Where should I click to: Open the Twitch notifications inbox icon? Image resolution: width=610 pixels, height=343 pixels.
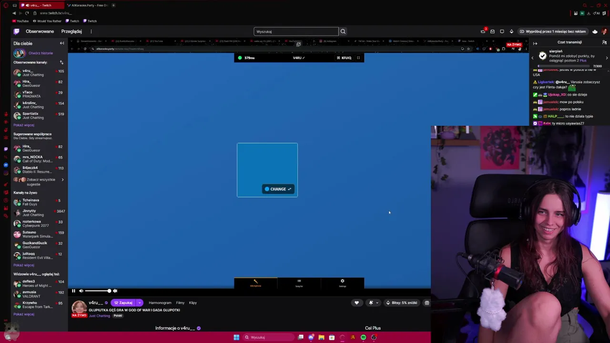pos(492,31)
